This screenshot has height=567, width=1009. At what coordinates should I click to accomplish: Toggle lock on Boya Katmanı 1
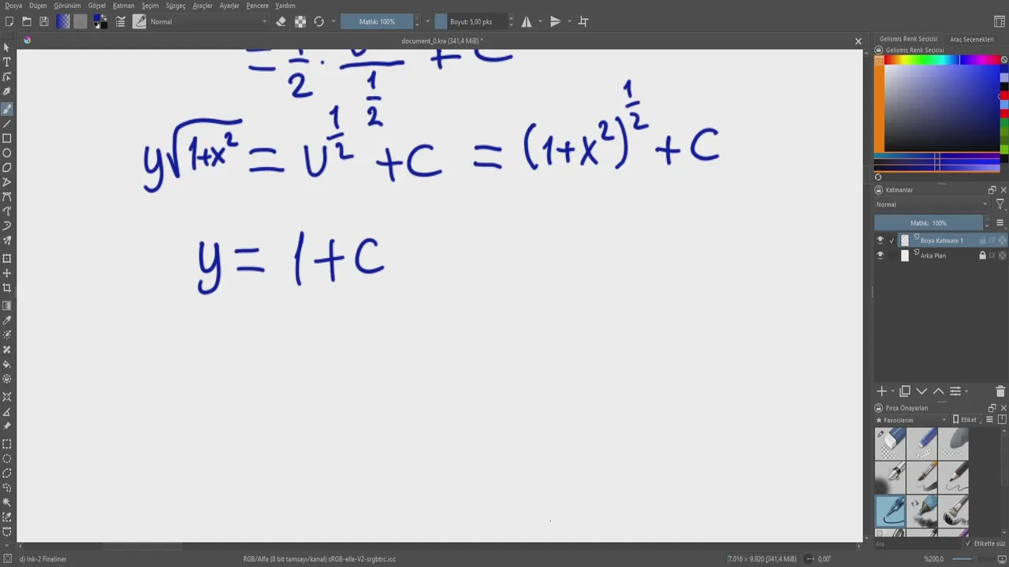pos(982,240)
